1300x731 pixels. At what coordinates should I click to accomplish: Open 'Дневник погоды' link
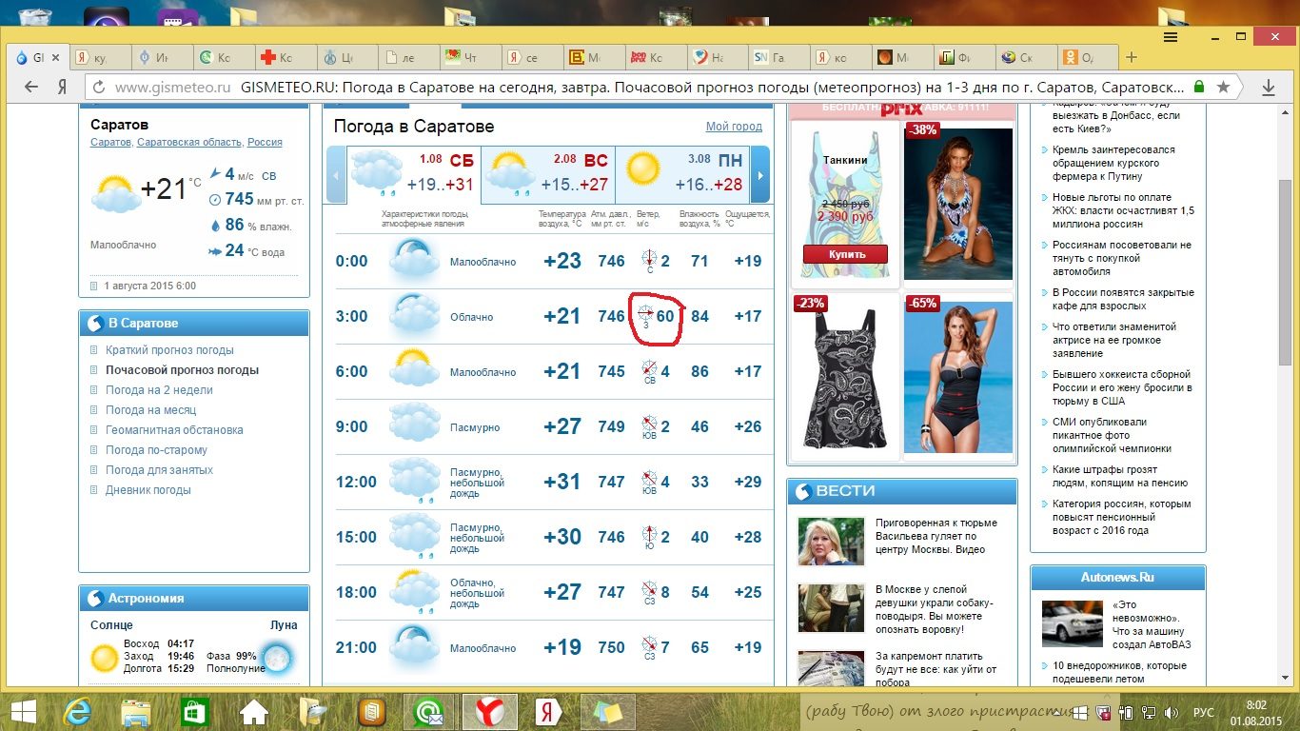(148, 490)
